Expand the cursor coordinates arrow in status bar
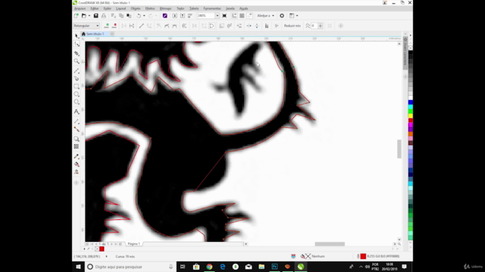Viewport: 485px width, 272px height. (x=106, y=257)
